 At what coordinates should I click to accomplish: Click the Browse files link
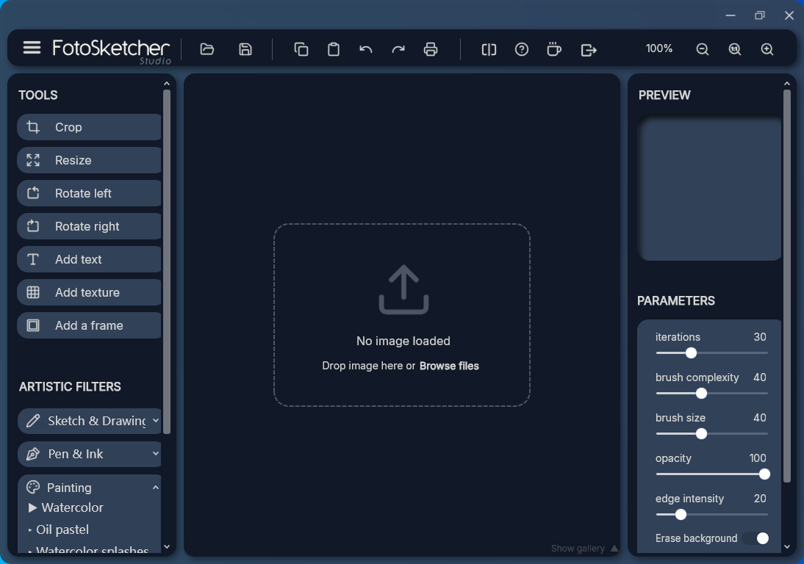[449, 366]
